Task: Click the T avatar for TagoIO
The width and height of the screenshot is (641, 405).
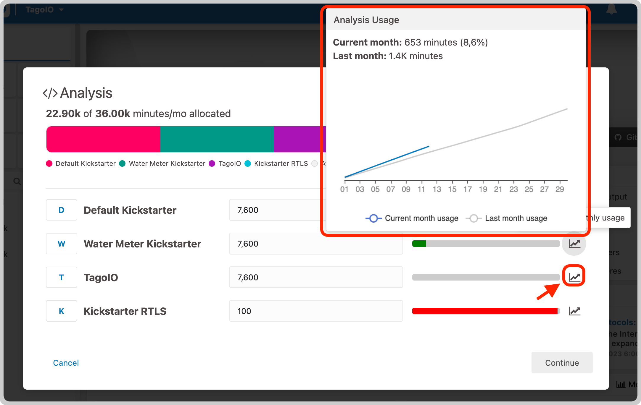Action: (62, 277)
